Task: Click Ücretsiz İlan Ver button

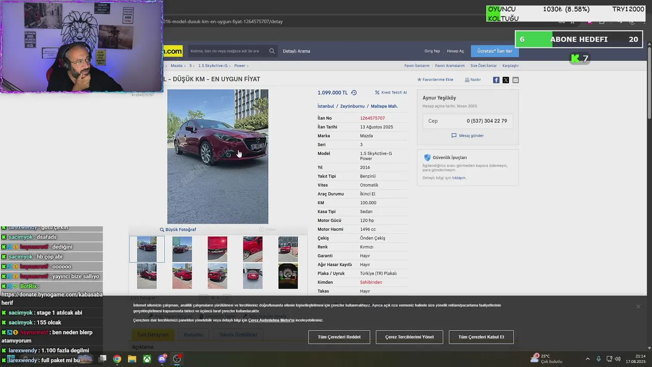Action: point(495,51)
